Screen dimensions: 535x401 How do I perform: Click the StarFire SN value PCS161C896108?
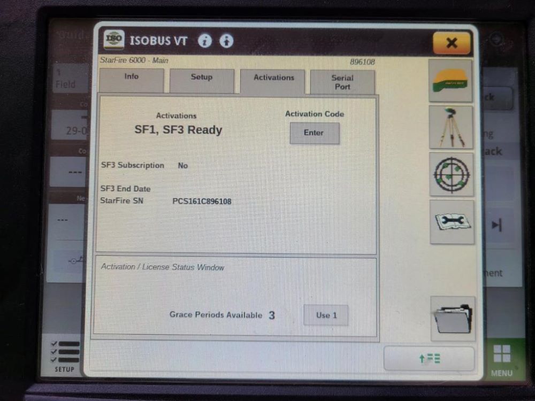click(x=202, y=201)
